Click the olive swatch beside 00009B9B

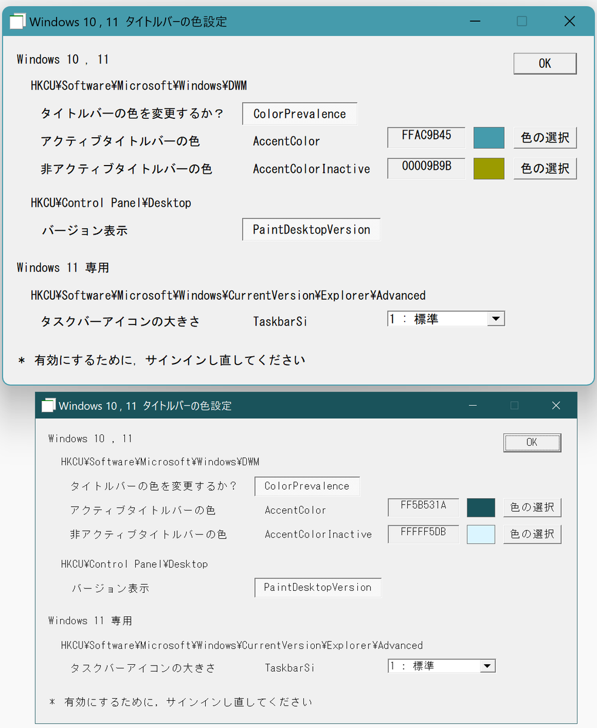point(489,169)
